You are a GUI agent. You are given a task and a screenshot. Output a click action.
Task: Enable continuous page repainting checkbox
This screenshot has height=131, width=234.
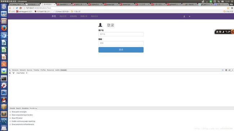[10, 121]
